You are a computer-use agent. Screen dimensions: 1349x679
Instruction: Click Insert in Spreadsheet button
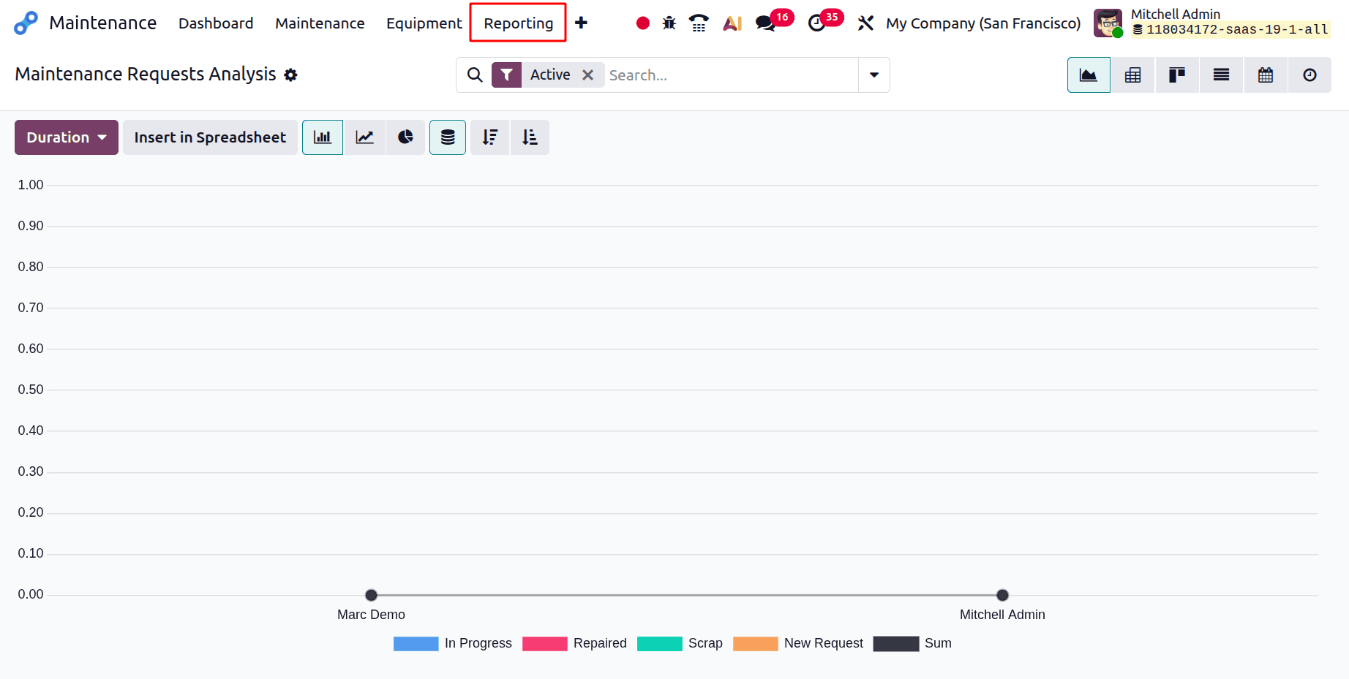click(x=210, y=137)
